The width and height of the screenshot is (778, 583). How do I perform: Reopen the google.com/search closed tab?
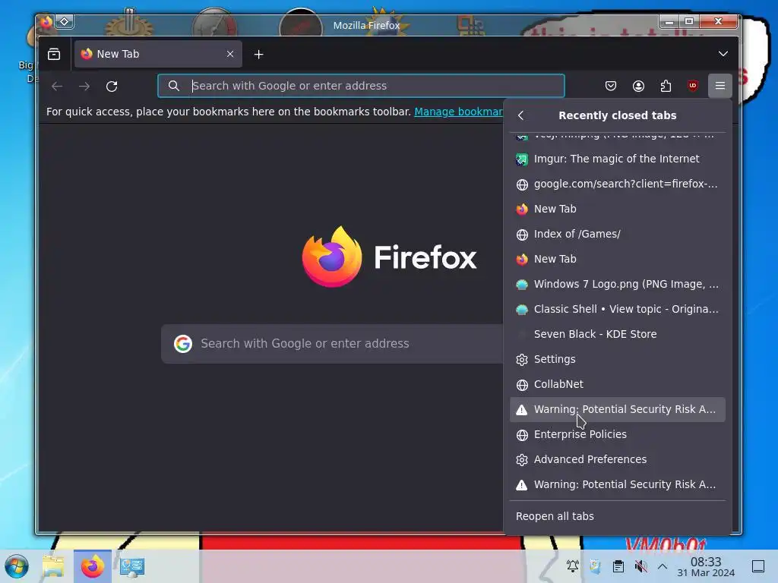(x=617, y=184)
